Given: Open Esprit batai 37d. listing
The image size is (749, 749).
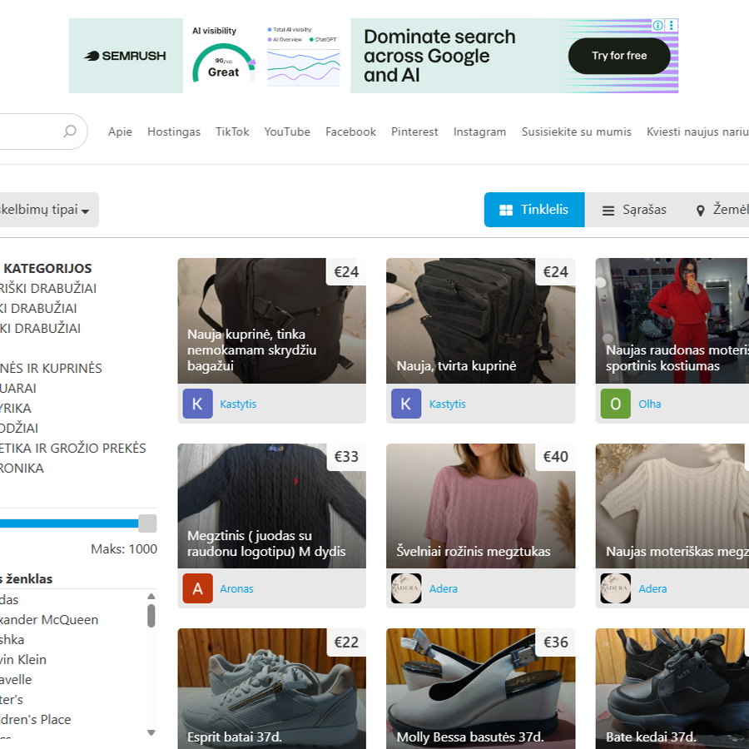Looking at the screenshot, I should [272, 689].
